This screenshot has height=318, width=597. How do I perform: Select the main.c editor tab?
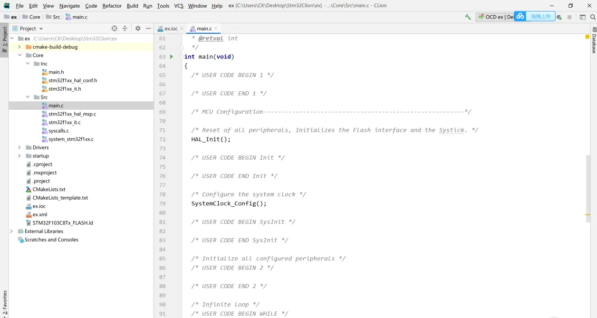(x=204, y=29)
